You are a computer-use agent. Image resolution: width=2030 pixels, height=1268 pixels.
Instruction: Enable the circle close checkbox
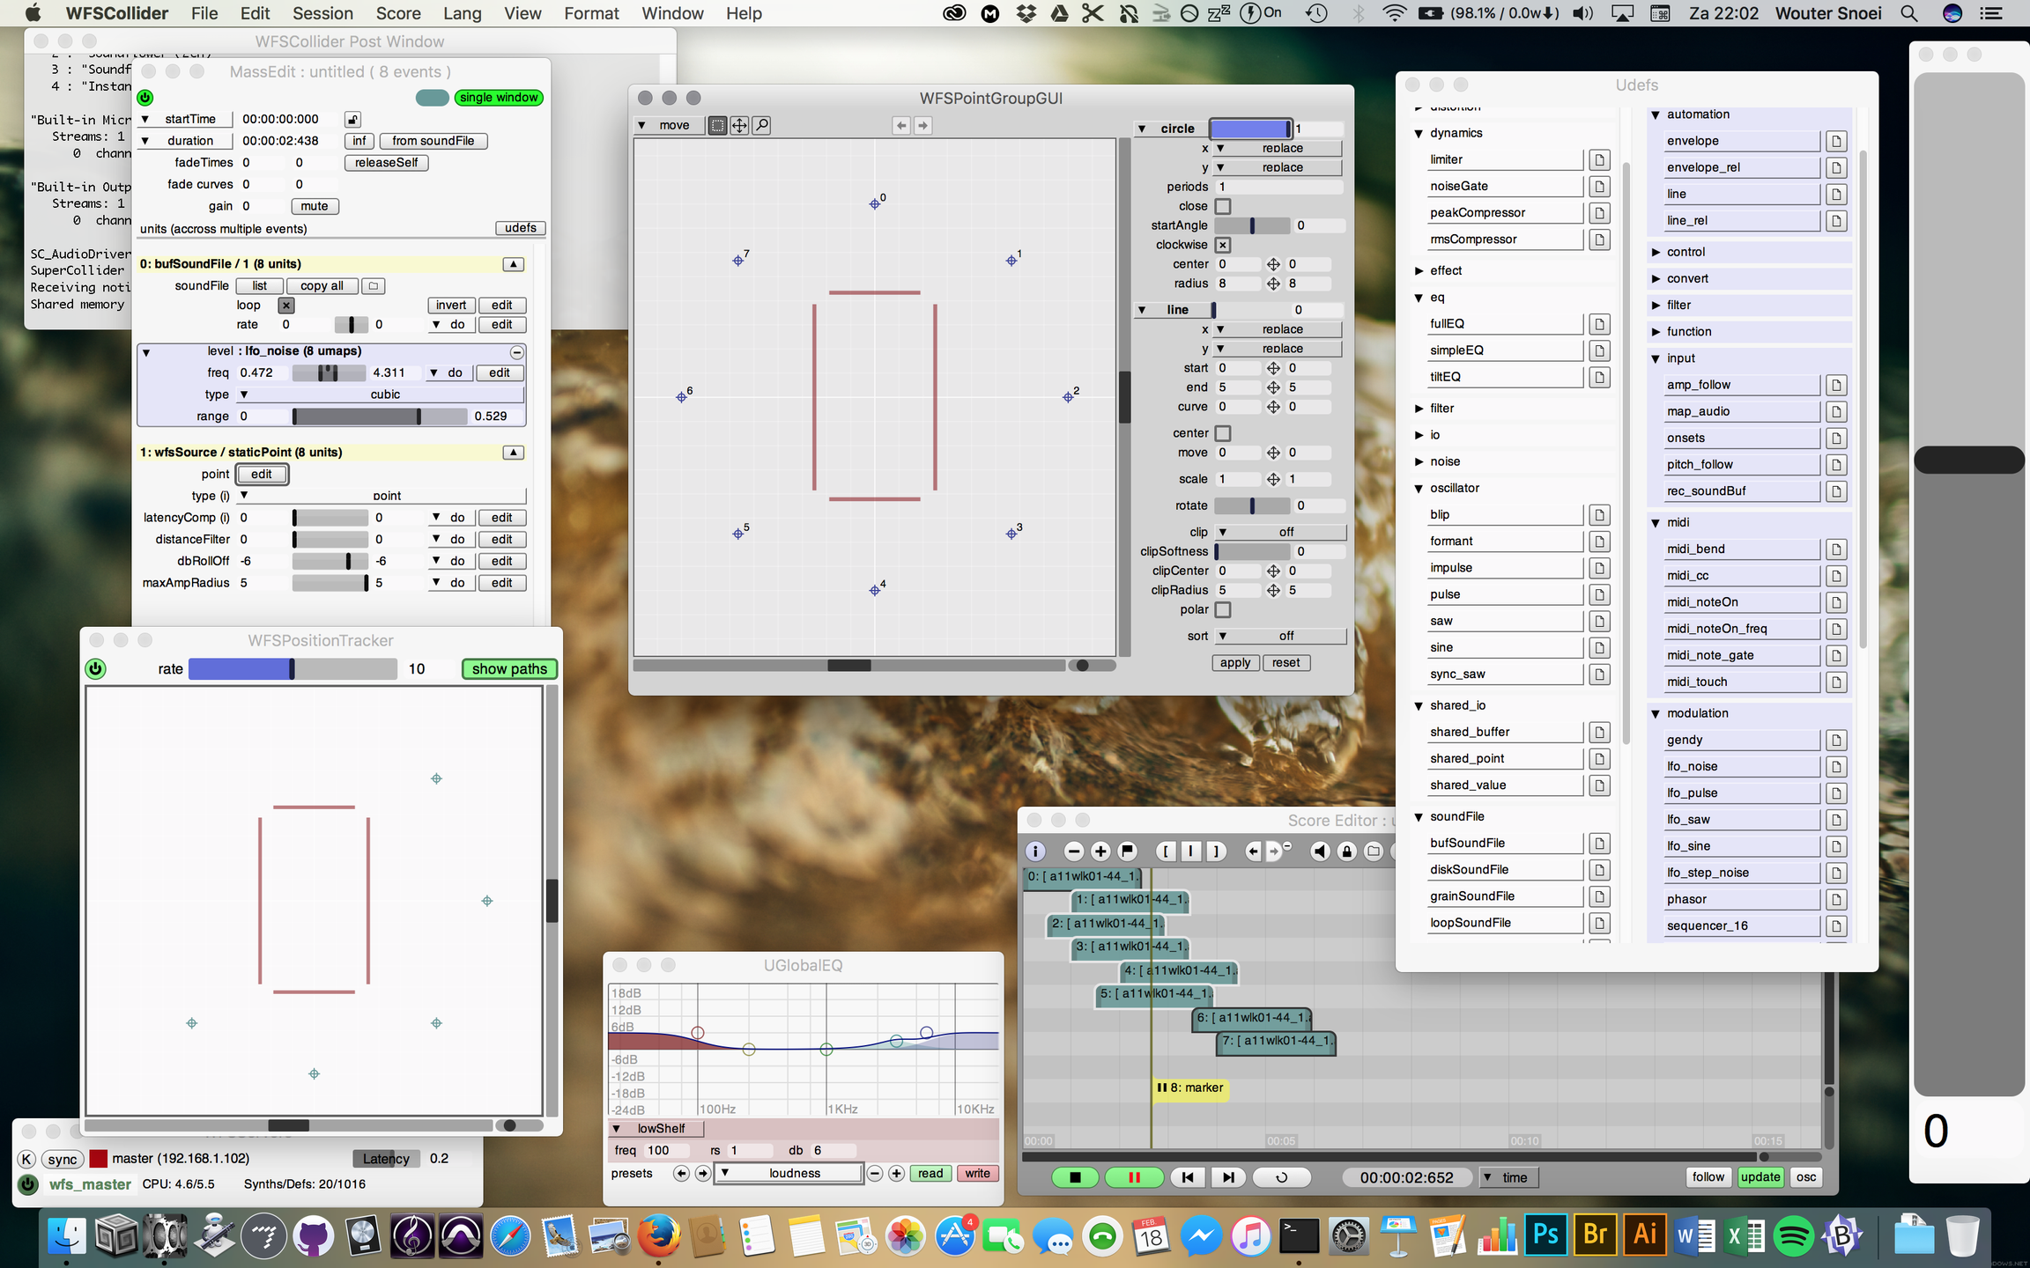point(1223,206)
